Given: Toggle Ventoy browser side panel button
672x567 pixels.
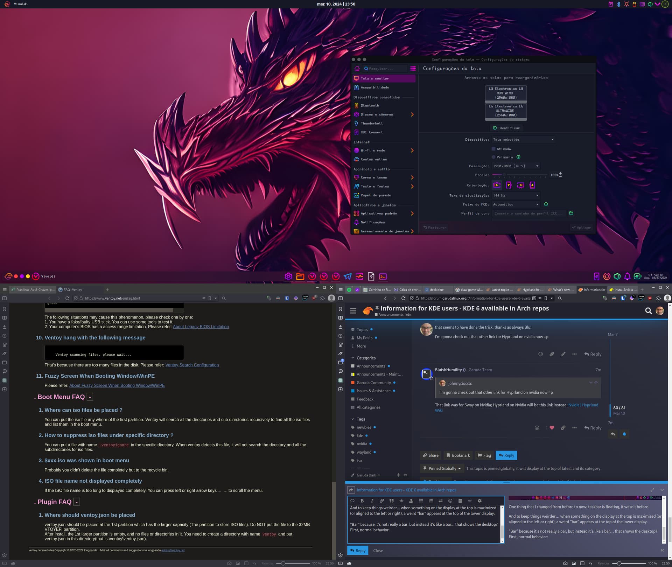Looking at the screenshot, I should point(5,298).
